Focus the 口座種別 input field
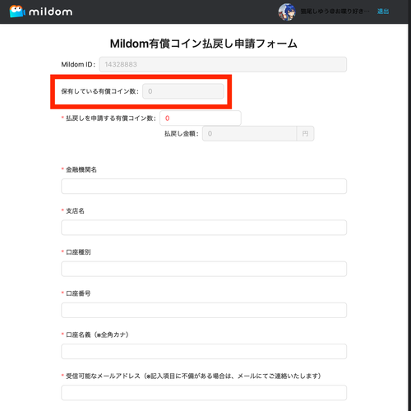The height and width of the screenshot is (411, 411). pyautogui.click(x=204, y=269)
